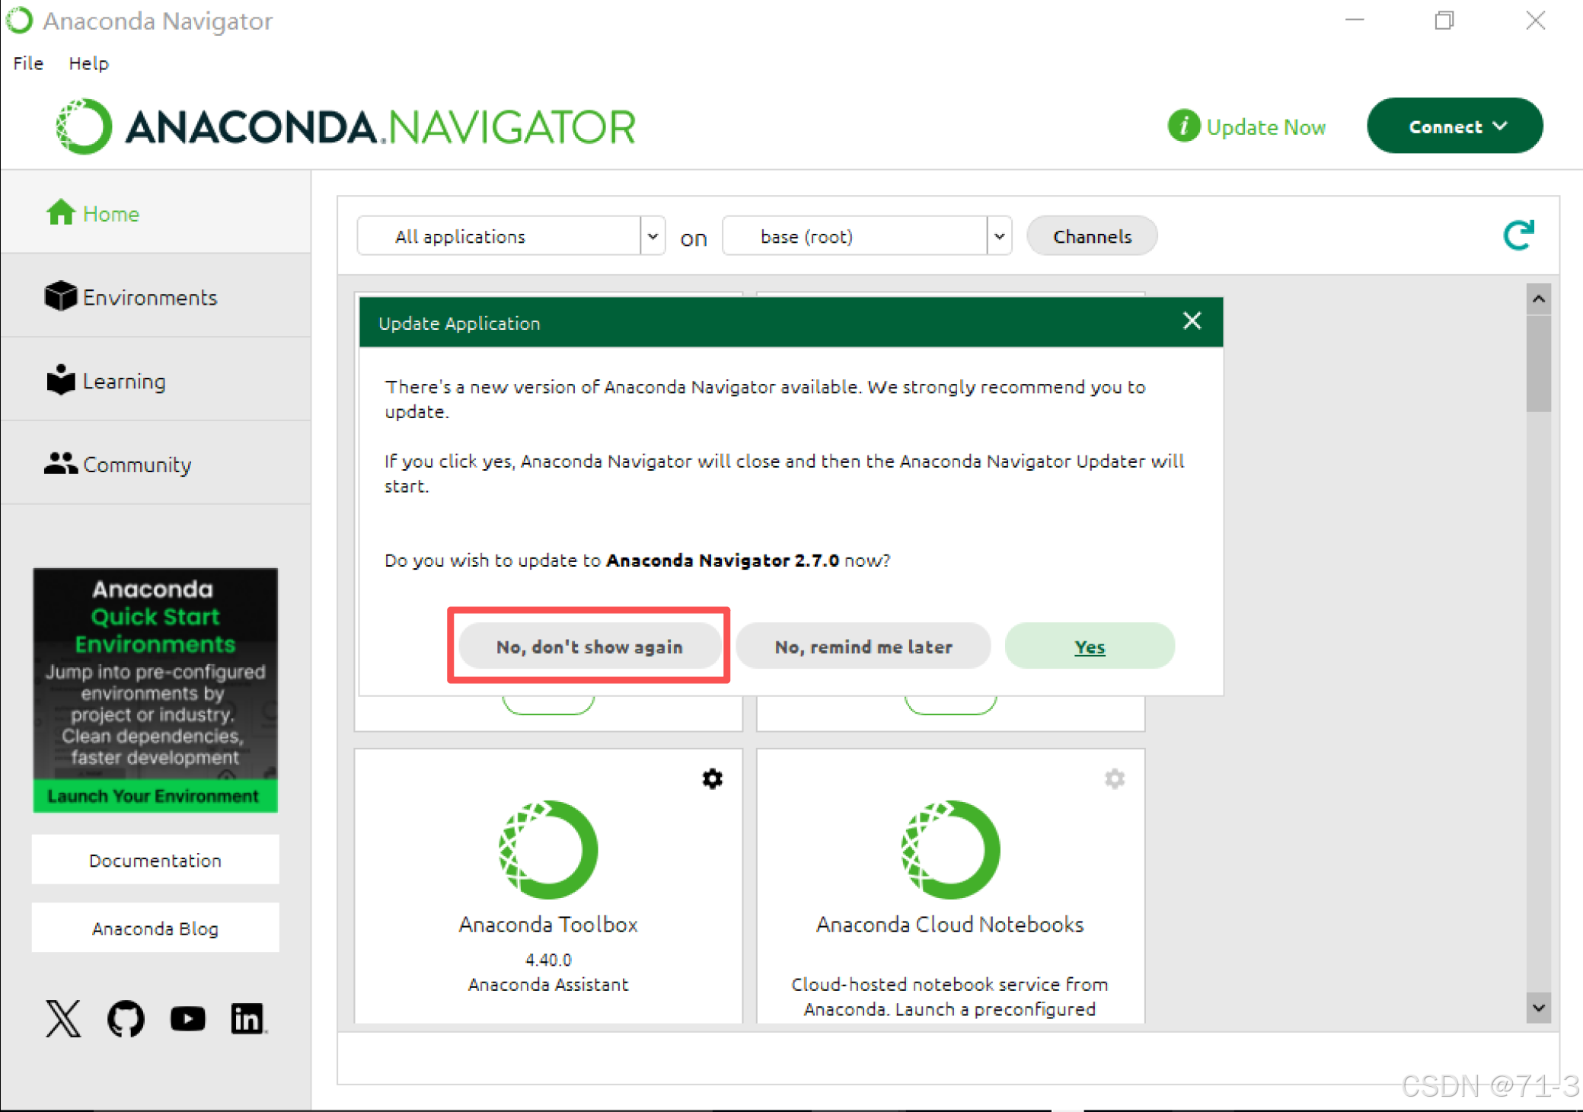Switch to the Environments tab
The height and width of the screenshot is (1112, 1583).
156,296
